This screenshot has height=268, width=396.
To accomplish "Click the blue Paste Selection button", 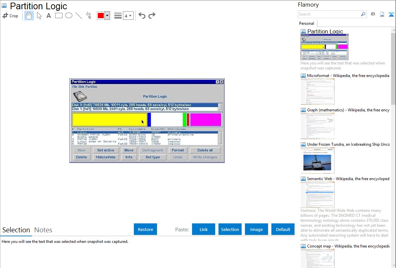I will 230,229.
